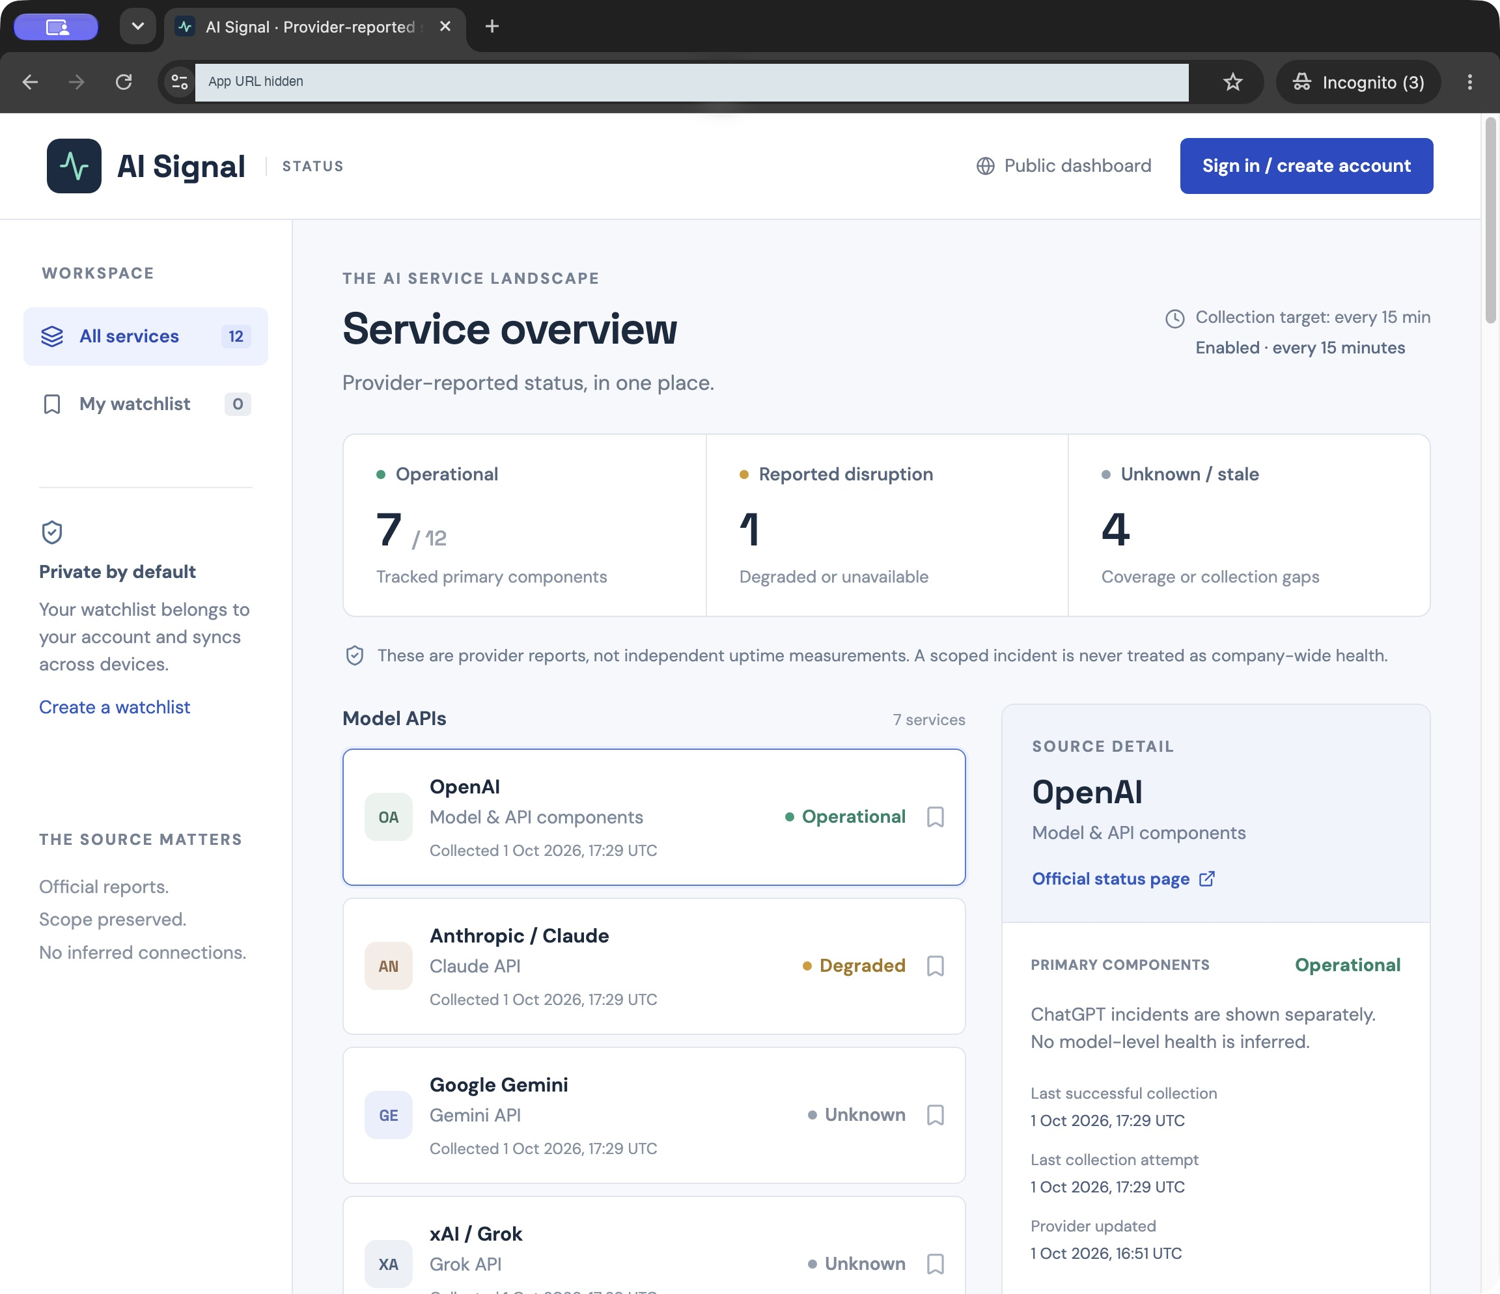Viewport: 1500px width, 1294px height.
Task: Focus the address bar URL field
Action: coord(691,82)
